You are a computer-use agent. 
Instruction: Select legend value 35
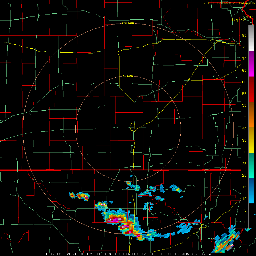tap(244, 141)
